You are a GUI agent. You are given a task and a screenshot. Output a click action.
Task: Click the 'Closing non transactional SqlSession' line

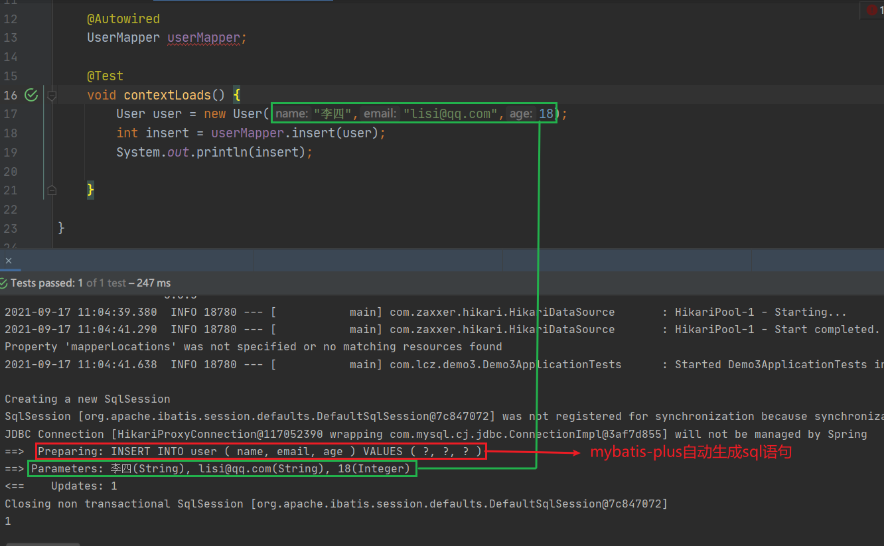pos(336,504)
